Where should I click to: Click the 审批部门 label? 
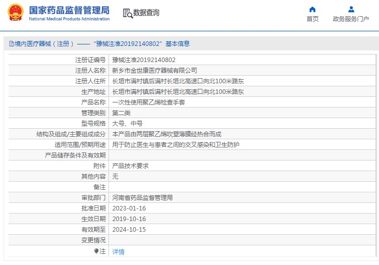(93, 198)
